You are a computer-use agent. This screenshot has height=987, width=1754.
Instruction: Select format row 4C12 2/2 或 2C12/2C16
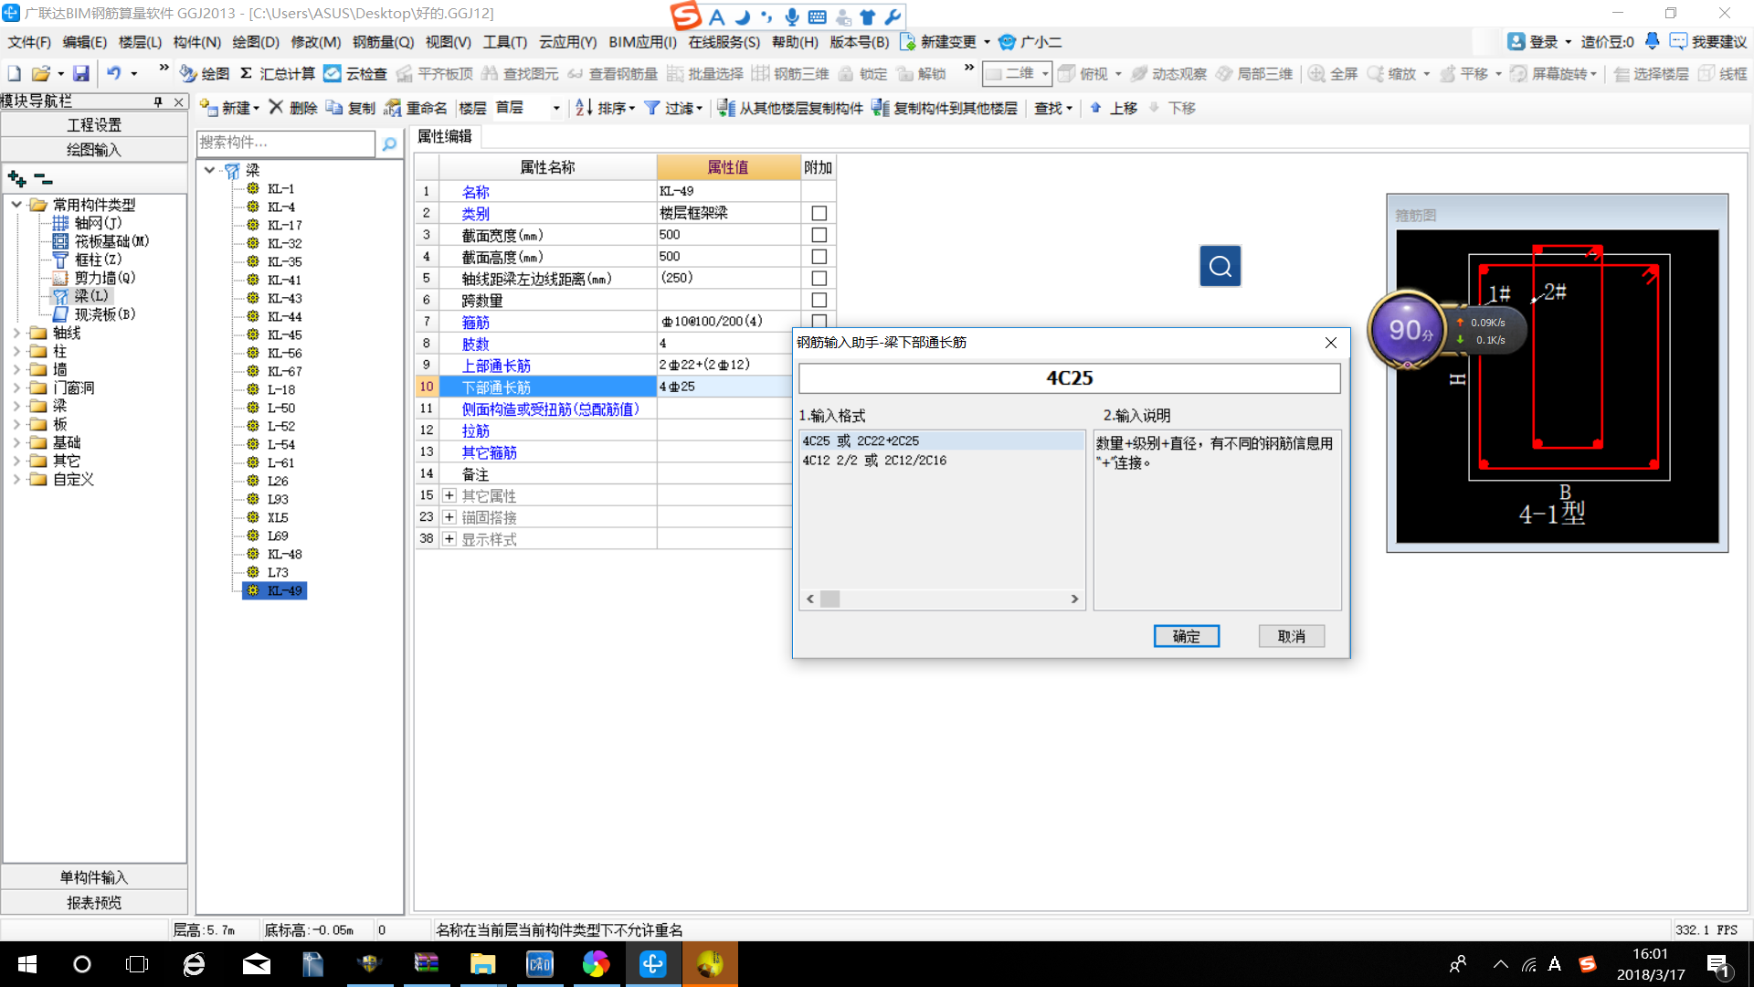pos(942,461)
